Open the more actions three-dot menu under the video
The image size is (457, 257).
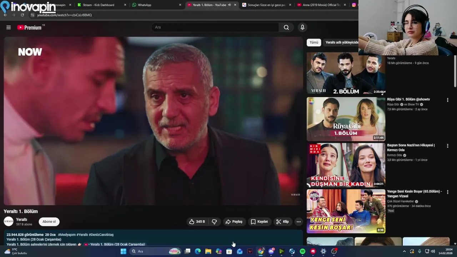pyautogui.click(x=298, y=222)
